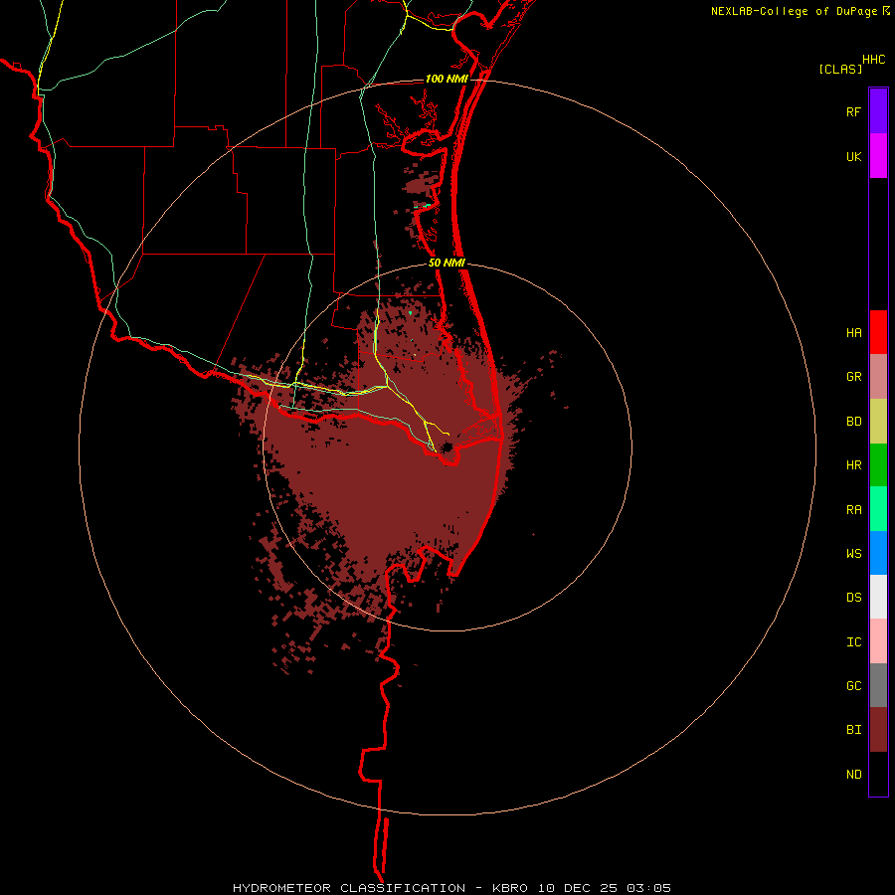
Task: Pick the HR dark green legend swatch
Action: (878, 465)
